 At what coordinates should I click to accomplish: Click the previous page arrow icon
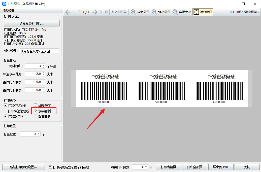point(68,12)
